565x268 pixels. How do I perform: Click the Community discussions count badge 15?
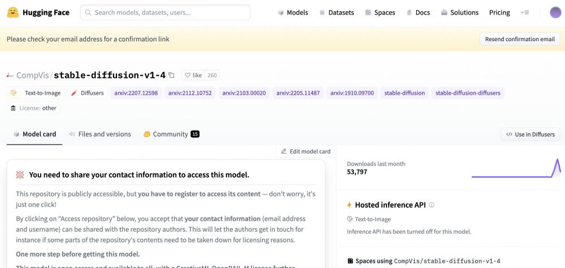[x=195, y=134]
